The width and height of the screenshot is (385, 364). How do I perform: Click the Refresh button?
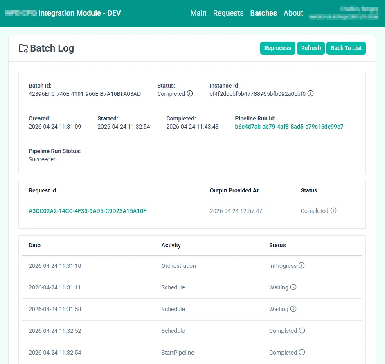tap(311, 48)
